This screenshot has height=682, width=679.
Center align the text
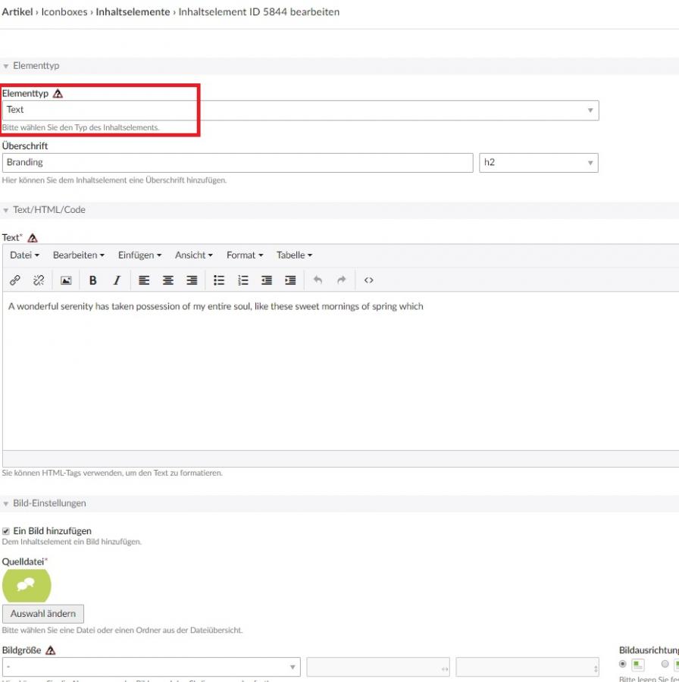click(x=168, y=280)
